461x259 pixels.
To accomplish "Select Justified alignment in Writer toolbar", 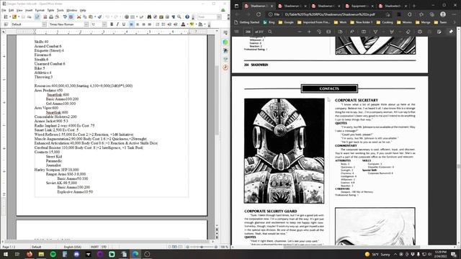I will 149,24.
